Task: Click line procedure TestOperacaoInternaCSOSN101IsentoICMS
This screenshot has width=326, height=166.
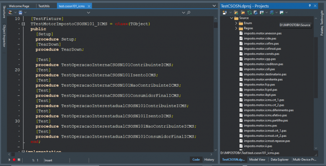Action: pyautogui.click(x=96, y=75)
